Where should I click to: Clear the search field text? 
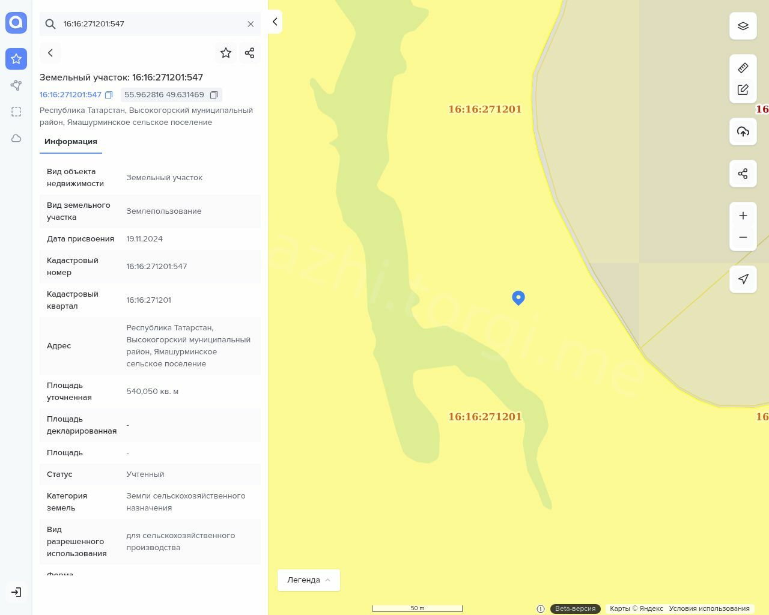251,24
